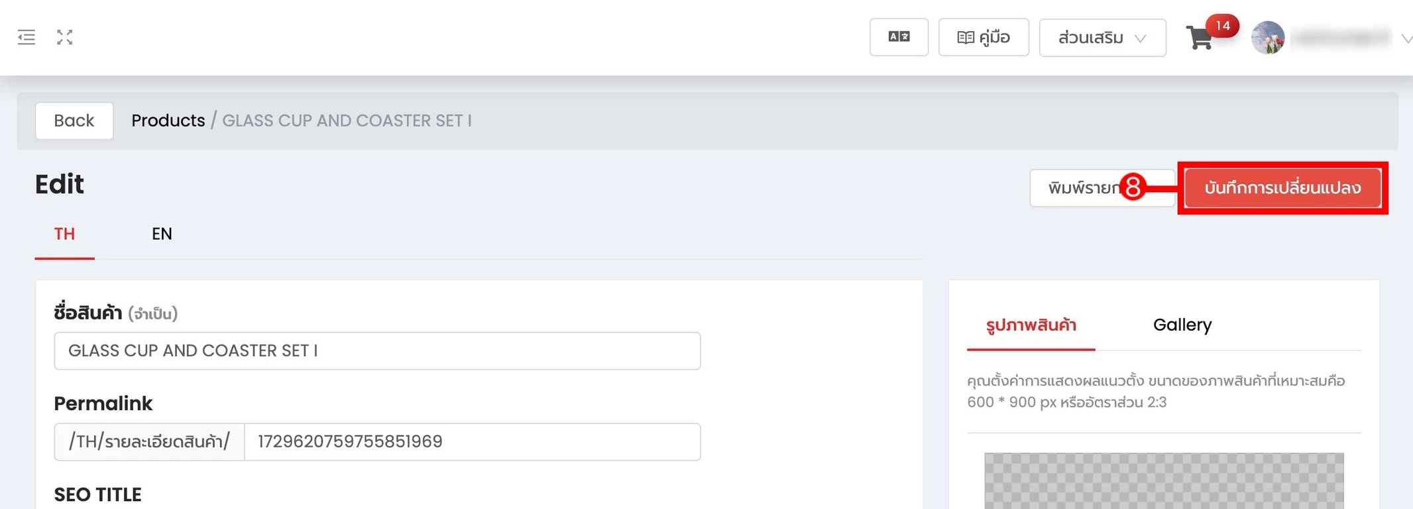Click the user profile avatar
The height and width of the screenshot is (509, 1413).
click(1268, 38)
